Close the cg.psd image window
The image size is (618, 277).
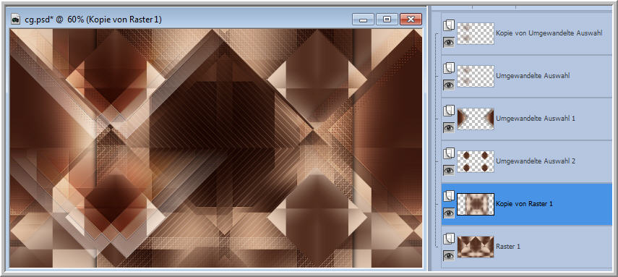click(x=411, y=19)
